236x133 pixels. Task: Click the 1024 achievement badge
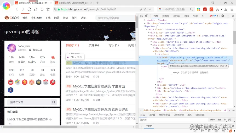[46, 82]
